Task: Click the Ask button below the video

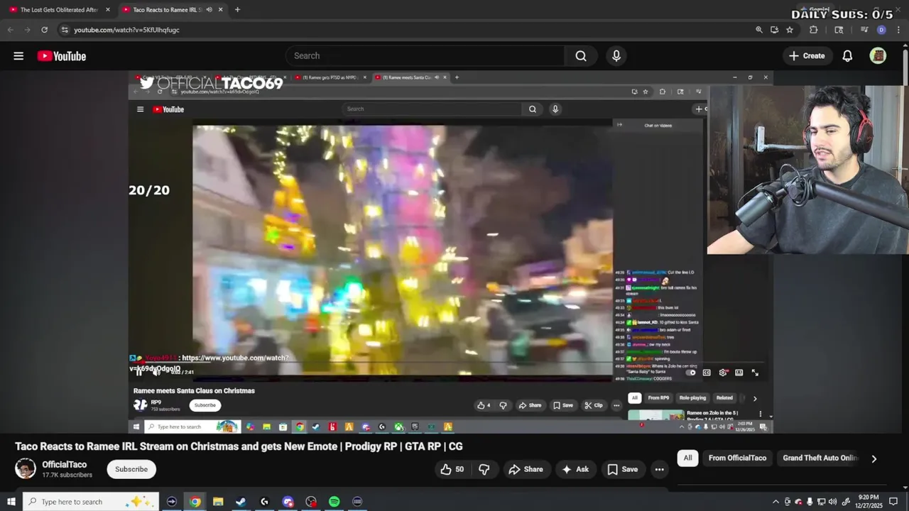Action: pos(575,469)
